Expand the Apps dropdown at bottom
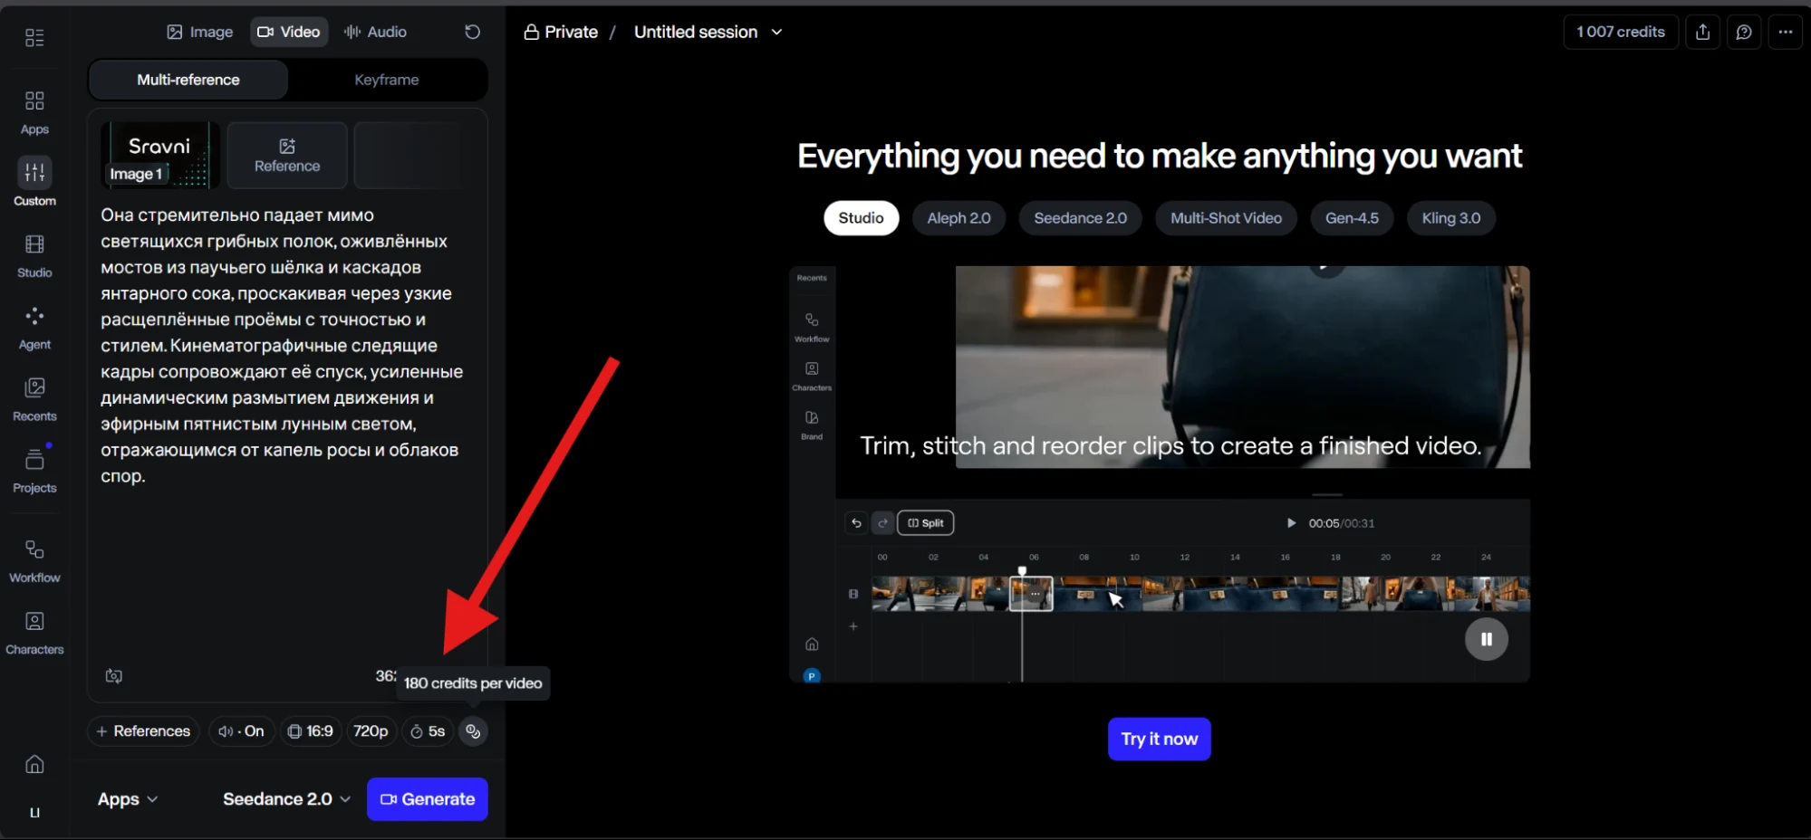Image resolution: width=1811 pixels, height=840 pixels. pyautogui.click(x=128, y=799)
